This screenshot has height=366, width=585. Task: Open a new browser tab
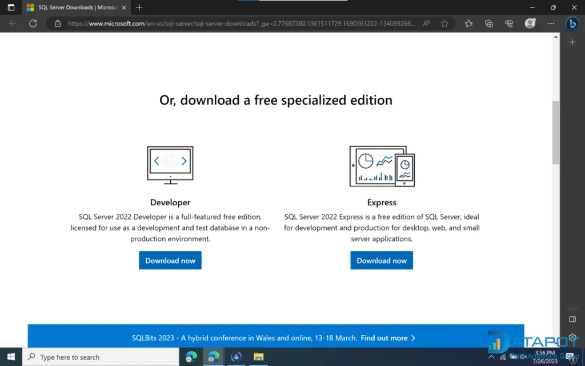(139, 7)
